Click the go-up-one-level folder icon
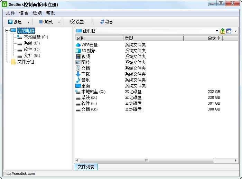Screen dimensions: 242x179 pos(223,31)
